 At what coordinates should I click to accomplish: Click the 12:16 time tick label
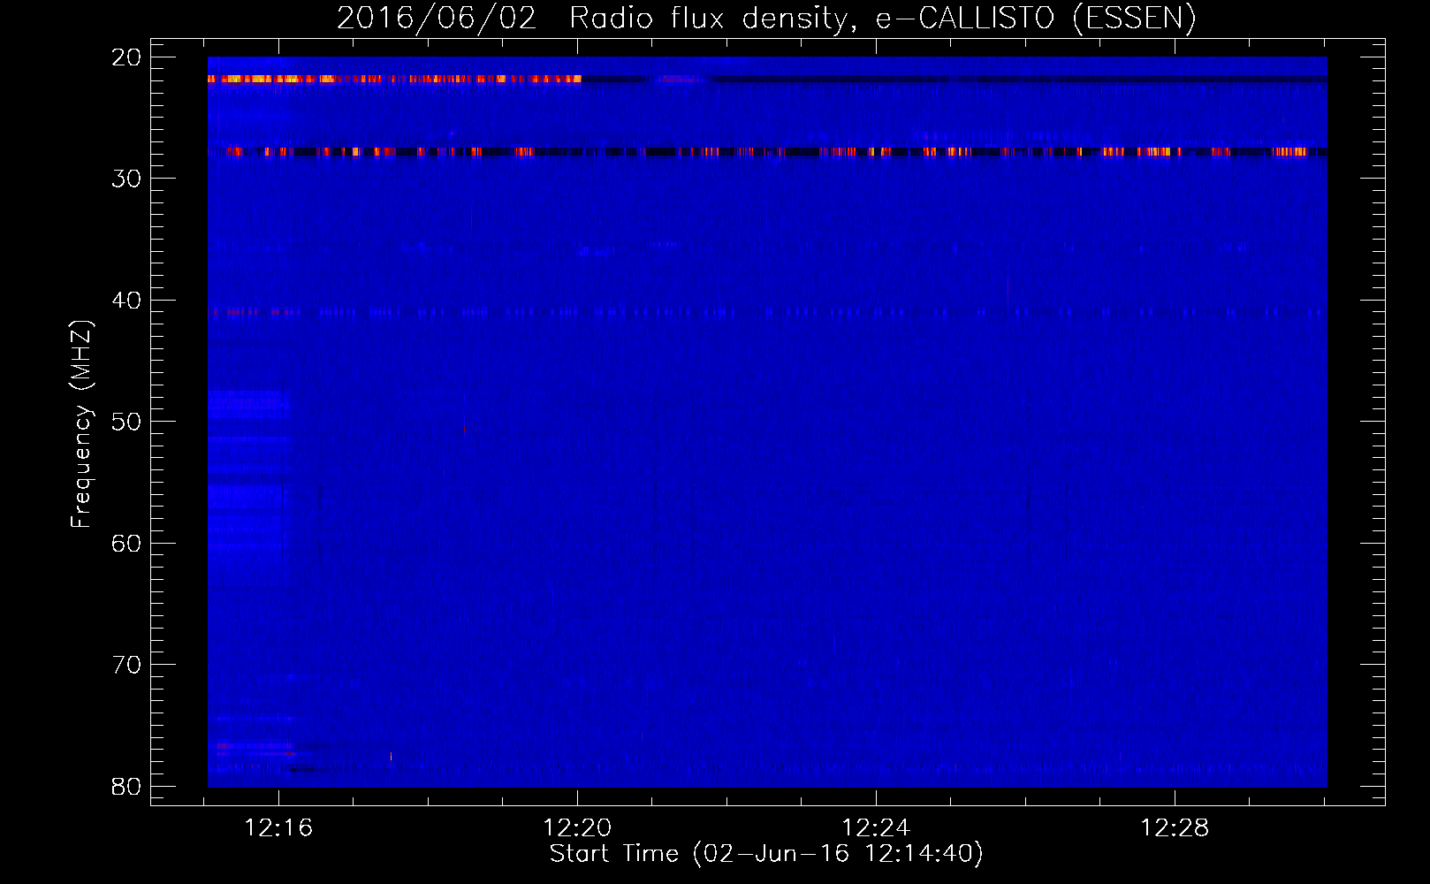279,828
